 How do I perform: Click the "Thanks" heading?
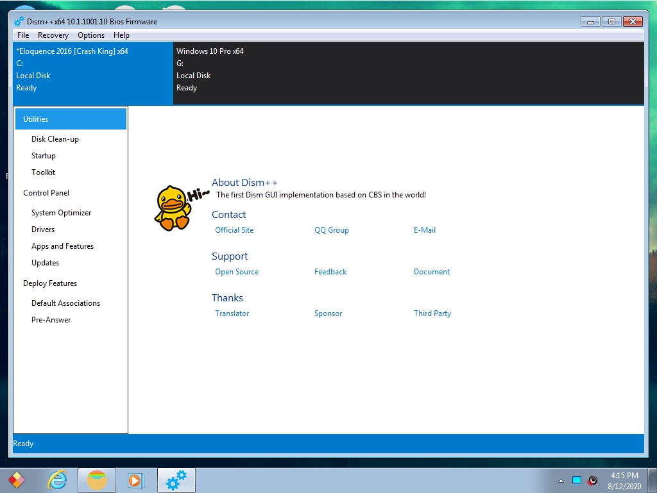coord(227,297)
